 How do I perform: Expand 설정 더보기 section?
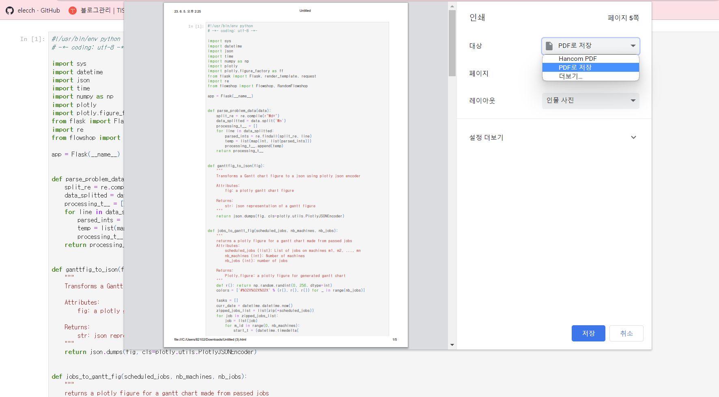[554, 137]
